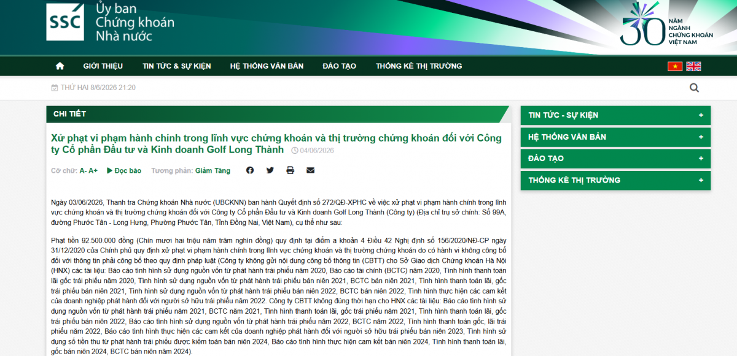Share article on Facebook
Screen dimensions: 737x356
tap(250, 170)
